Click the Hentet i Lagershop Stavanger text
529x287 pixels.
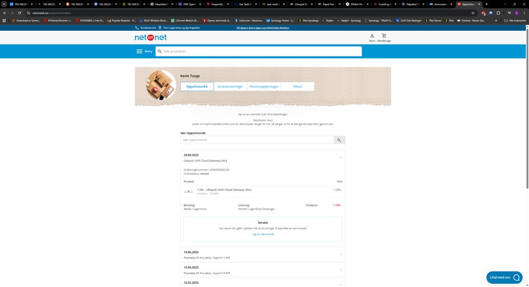pos(256,209)
